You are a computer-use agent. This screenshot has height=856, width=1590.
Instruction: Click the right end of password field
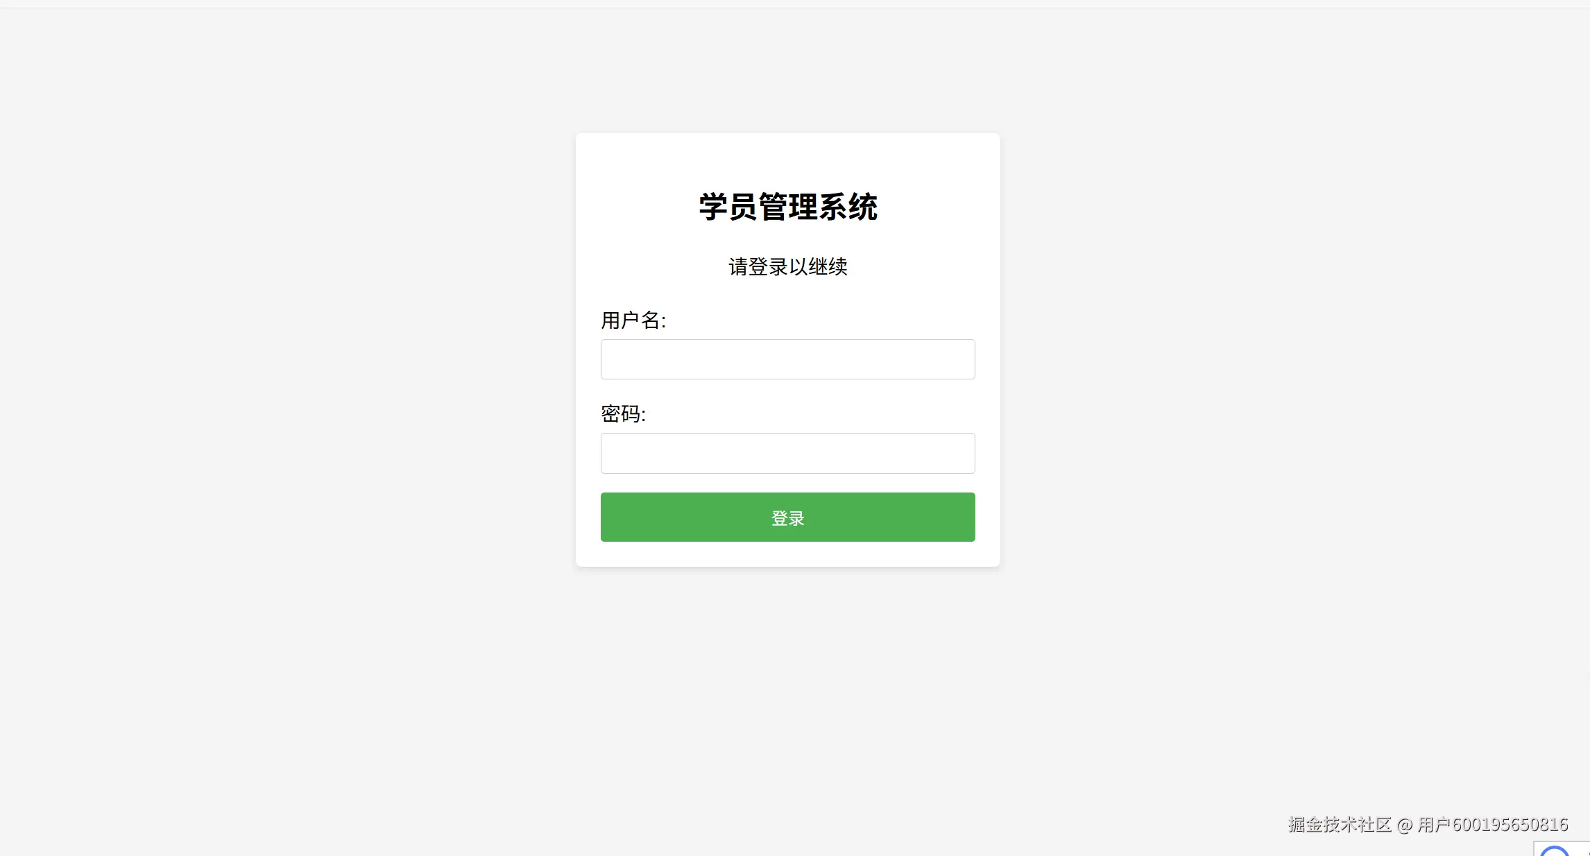tap(964, 454)
